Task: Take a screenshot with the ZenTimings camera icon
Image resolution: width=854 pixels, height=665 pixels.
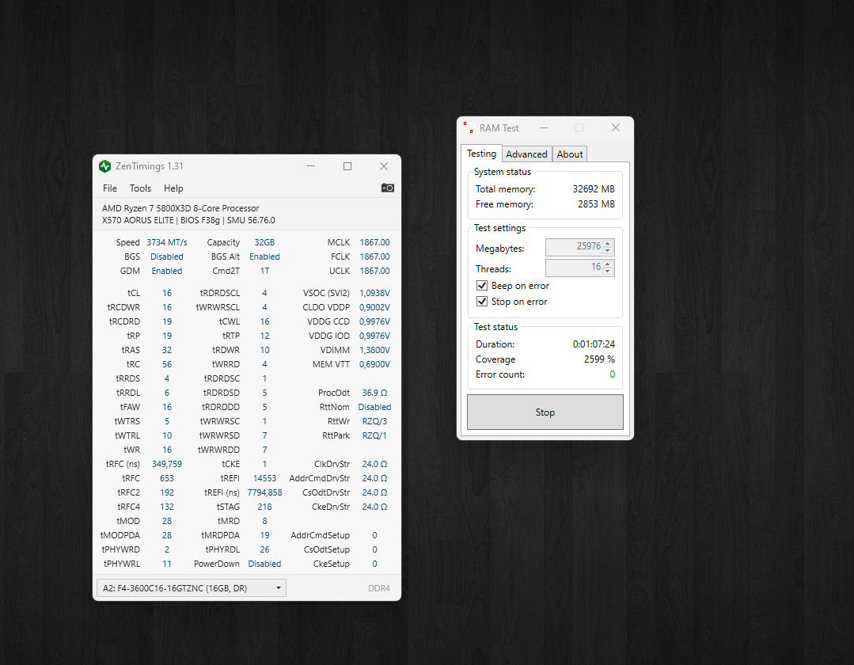Action: tap(387, 188)
